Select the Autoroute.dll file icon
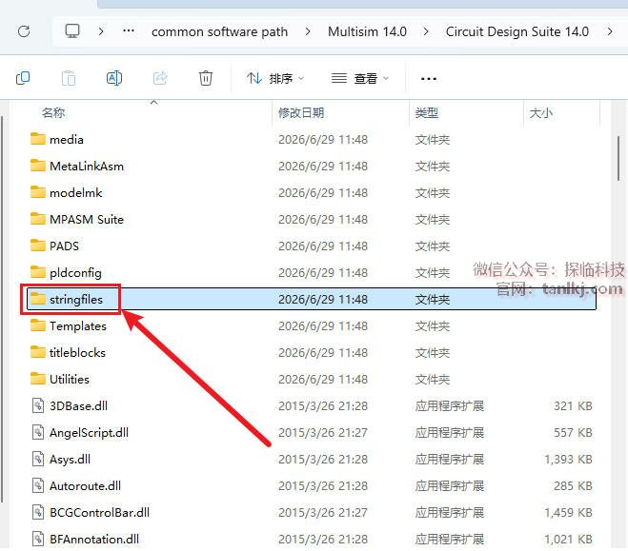Image resolution: width=628 pixels, height=551 pixels. pyautogui.click(x=38, y=486)
